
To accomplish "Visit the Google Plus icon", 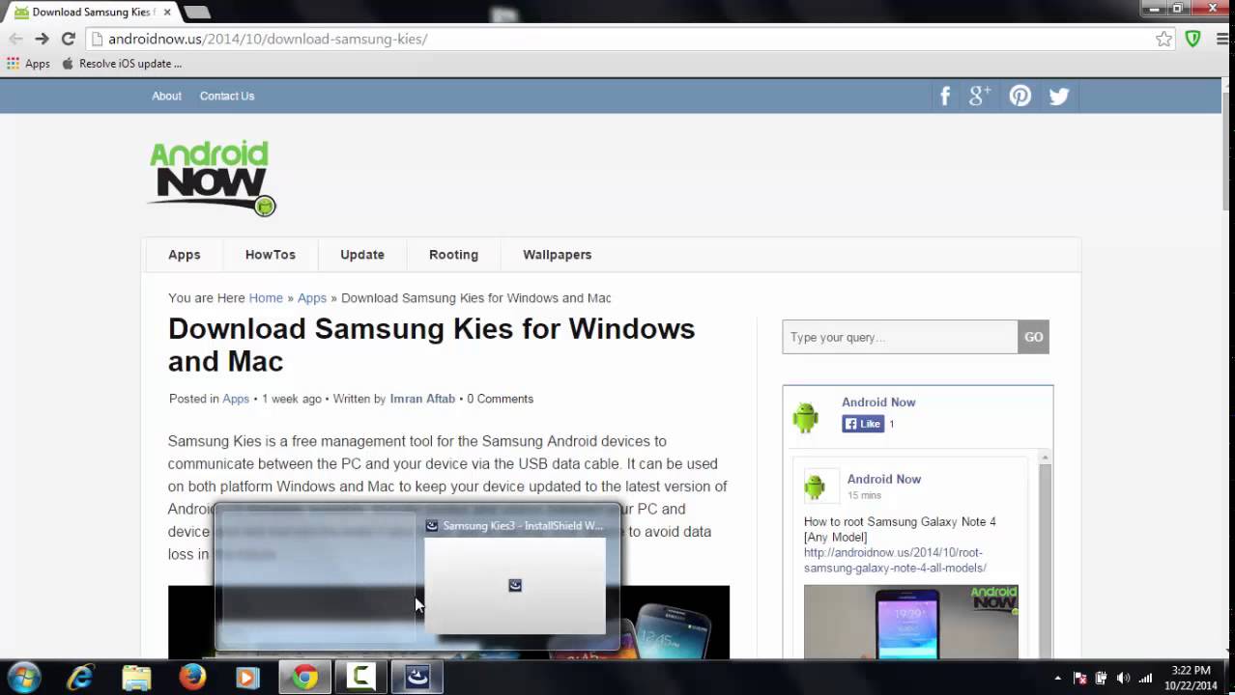I will [980, 96].
